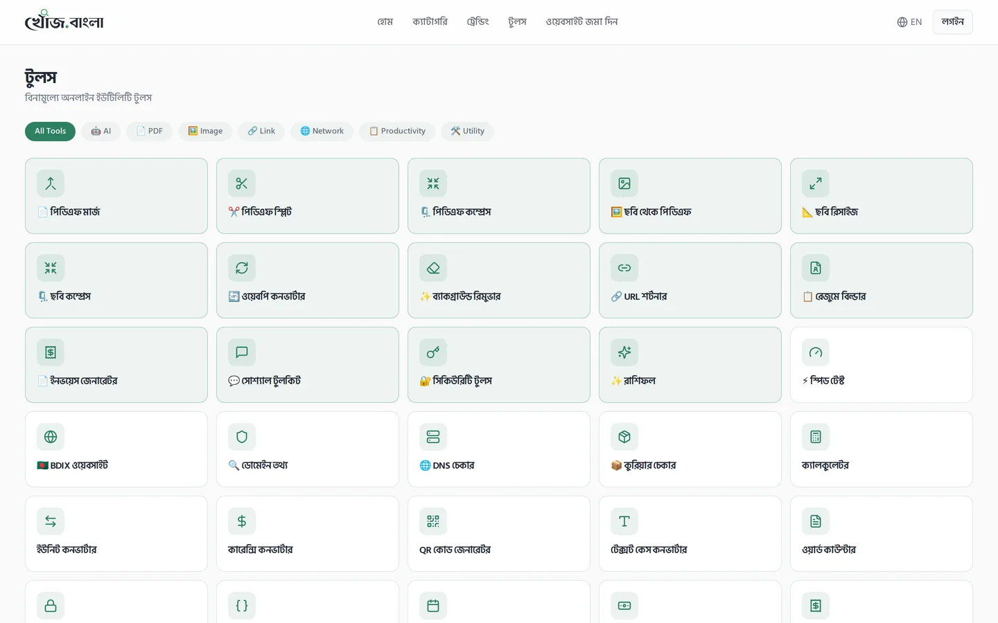Screen dimensions: 998x623
Task: Click the scissors icon for পিডিএফ স্প্লিট
Action: click(x=242, y=183)
